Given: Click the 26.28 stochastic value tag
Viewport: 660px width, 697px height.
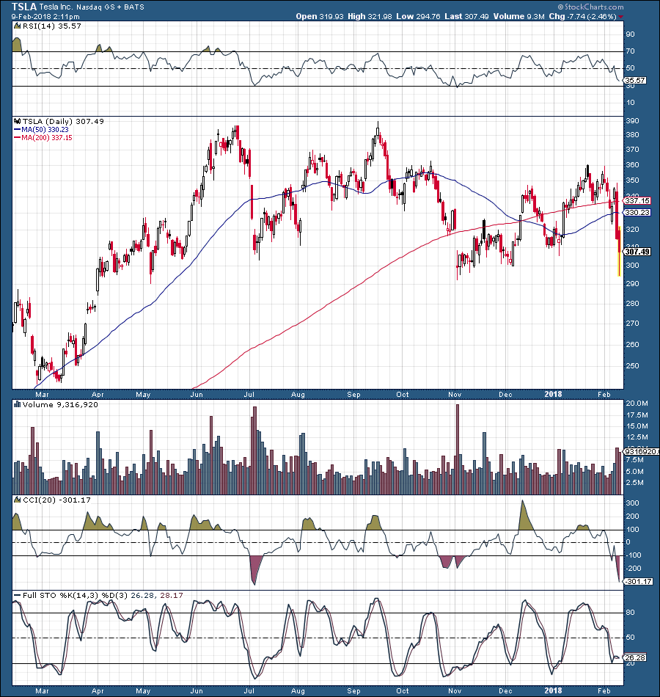Looking at the screenshot, I should pos(635,657).
